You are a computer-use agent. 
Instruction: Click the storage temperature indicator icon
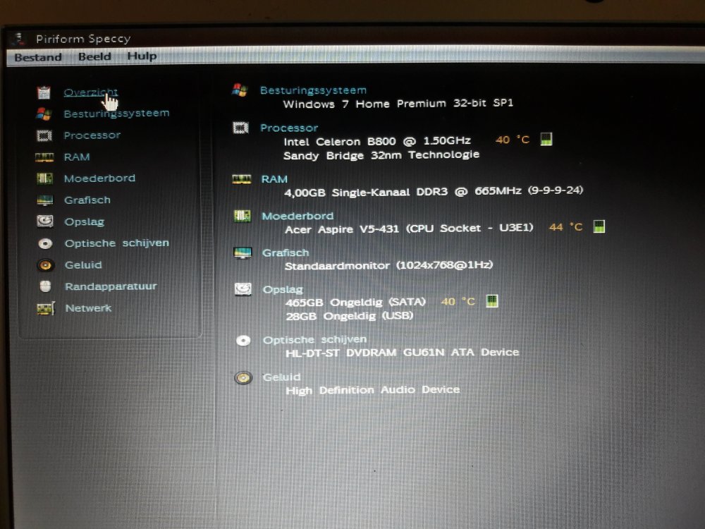(492, 300)
